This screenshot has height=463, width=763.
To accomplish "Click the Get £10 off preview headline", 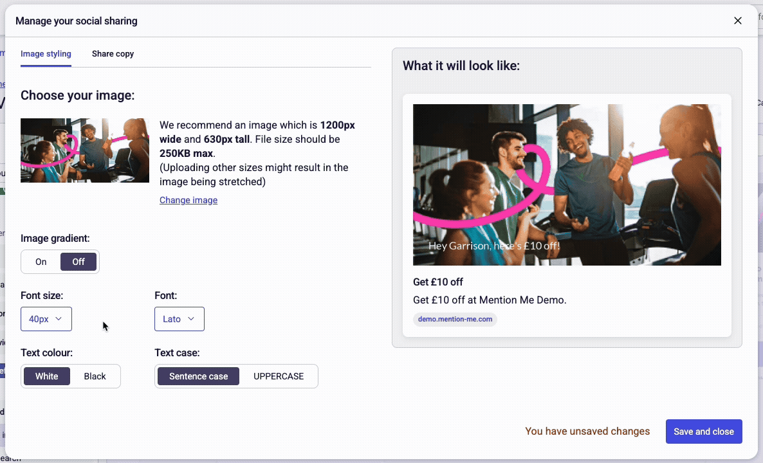I will click(438, 282).
